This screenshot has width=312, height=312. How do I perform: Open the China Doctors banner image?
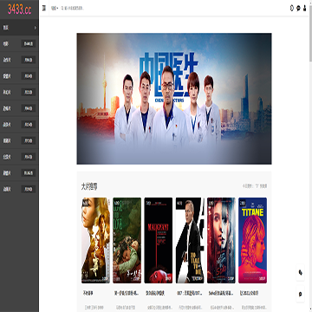click(174, 99)
